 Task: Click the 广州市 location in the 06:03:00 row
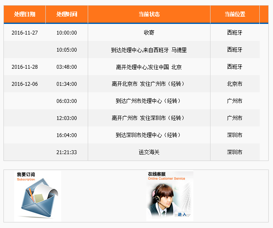point(234,101)
